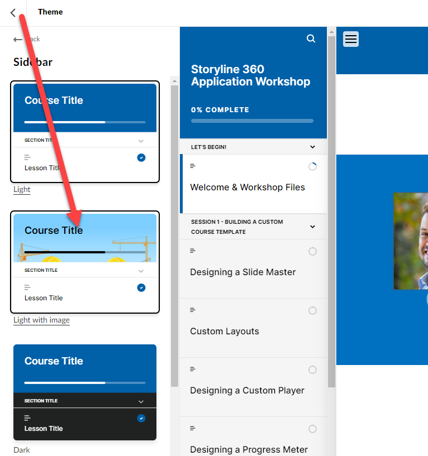Click the status circle for Designing a Custom Player
The image size is (428, 456).
point(312,370)
